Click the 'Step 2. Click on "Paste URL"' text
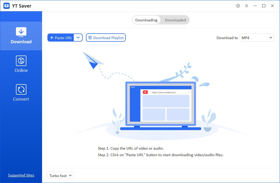This screenshot has height=183, width=280. (161, 155)
